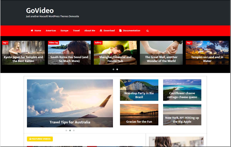Select third dot under airplane slider
Screen dimensions: 231x147
tap(74, 130)
